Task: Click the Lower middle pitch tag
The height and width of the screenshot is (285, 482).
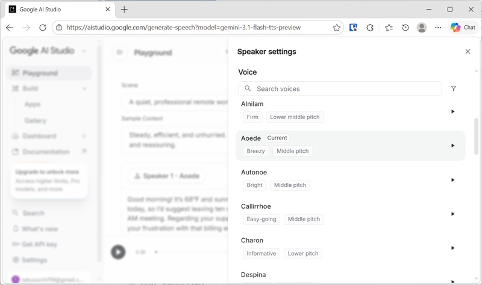Action: coord(295,117)
